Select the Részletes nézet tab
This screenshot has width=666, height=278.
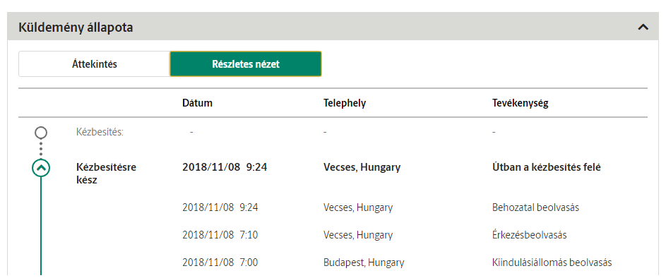pos(246,64)
